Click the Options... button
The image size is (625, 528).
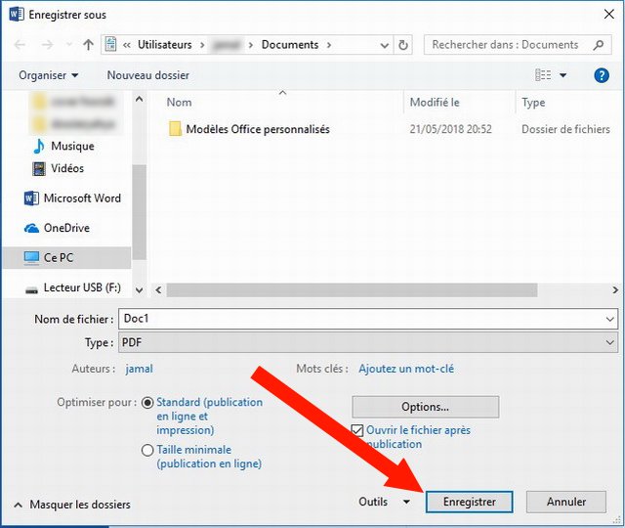(425, 407)
